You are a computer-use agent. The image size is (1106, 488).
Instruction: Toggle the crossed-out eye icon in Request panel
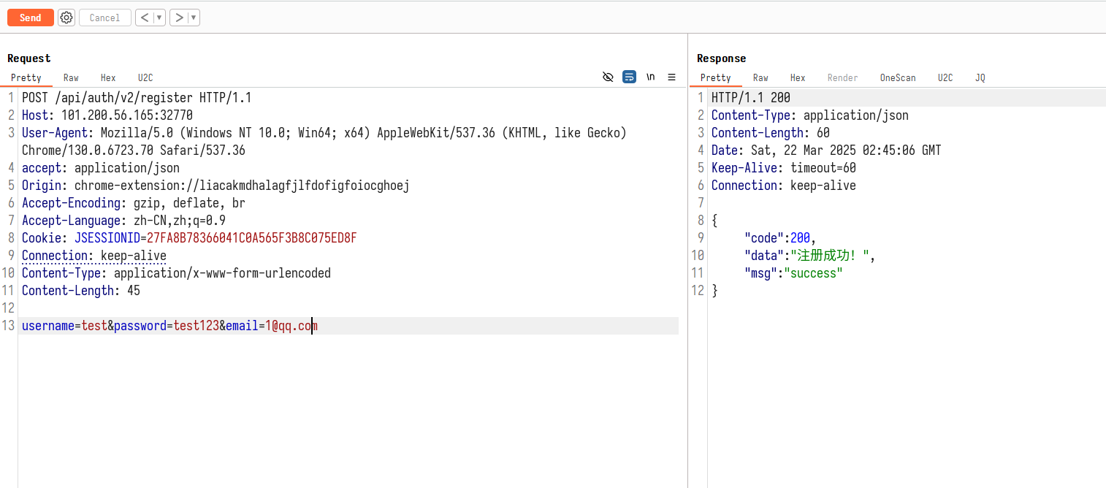(608, 77)
